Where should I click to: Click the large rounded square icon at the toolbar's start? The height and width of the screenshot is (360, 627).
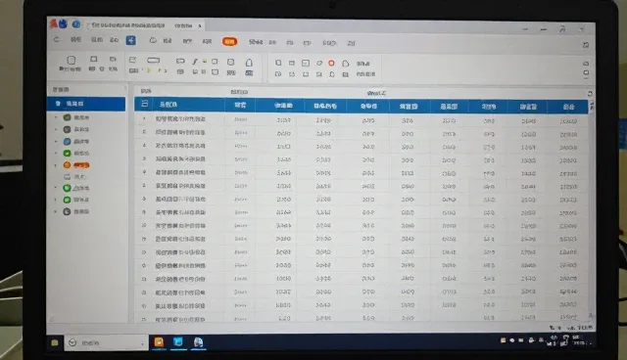(x=72, y=60)
